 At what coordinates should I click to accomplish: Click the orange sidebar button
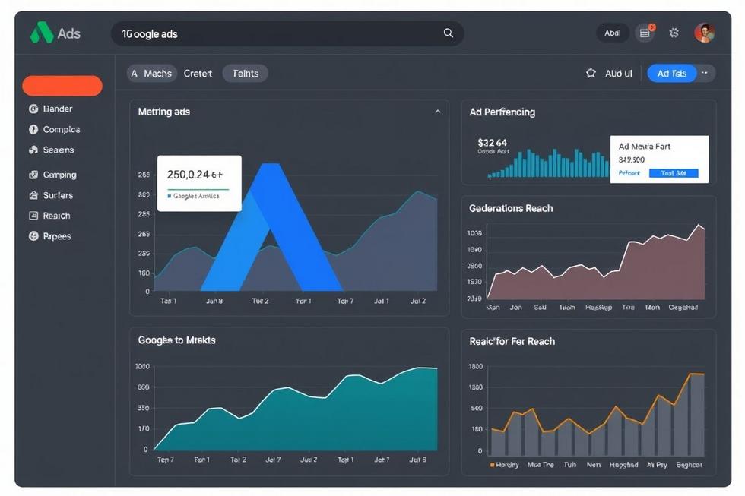(x=62, y=86)
